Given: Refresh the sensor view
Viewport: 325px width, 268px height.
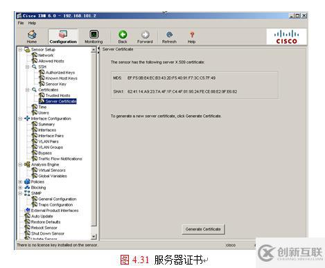Looking at the screenshot, I should tap(169, 37).
